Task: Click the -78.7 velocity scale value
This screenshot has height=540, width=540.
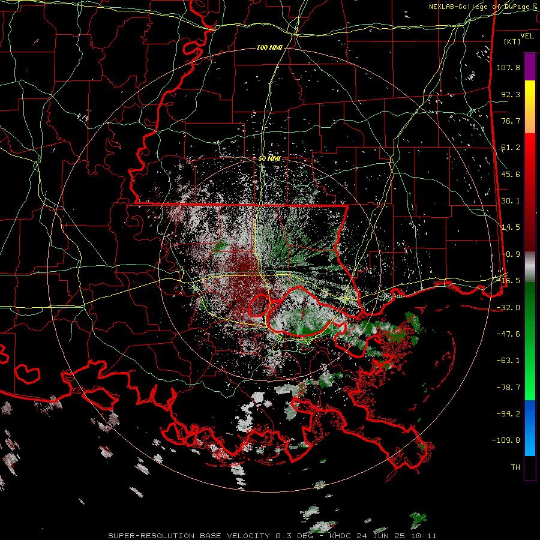Action: (508, 388)
